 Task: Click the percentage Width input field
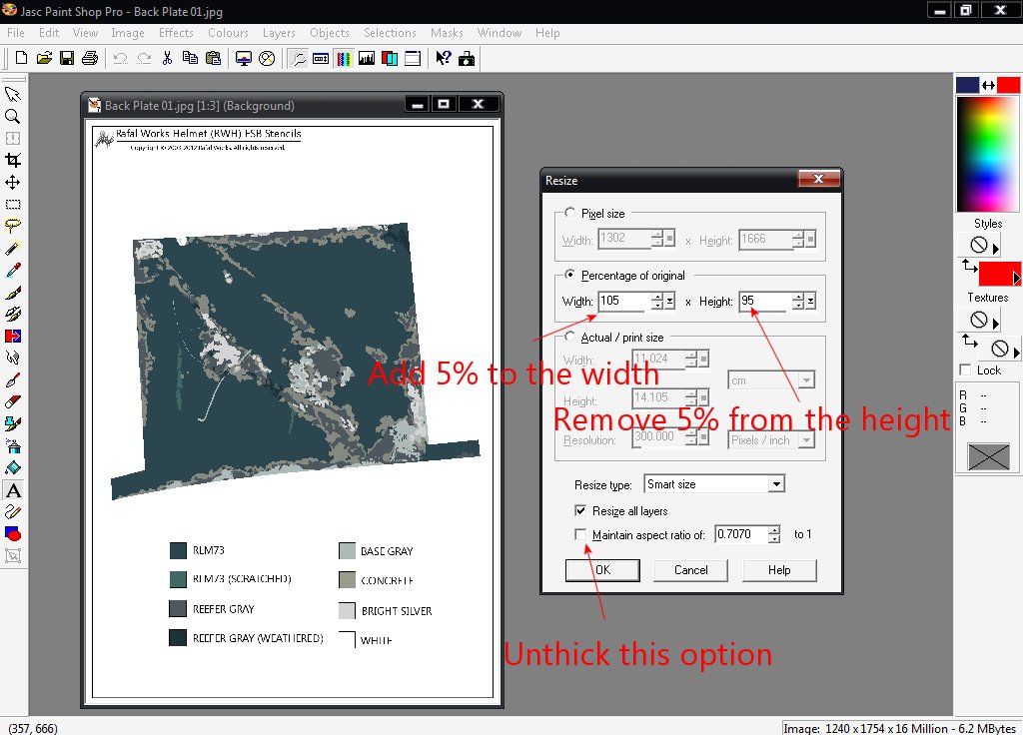coord(623,302)
